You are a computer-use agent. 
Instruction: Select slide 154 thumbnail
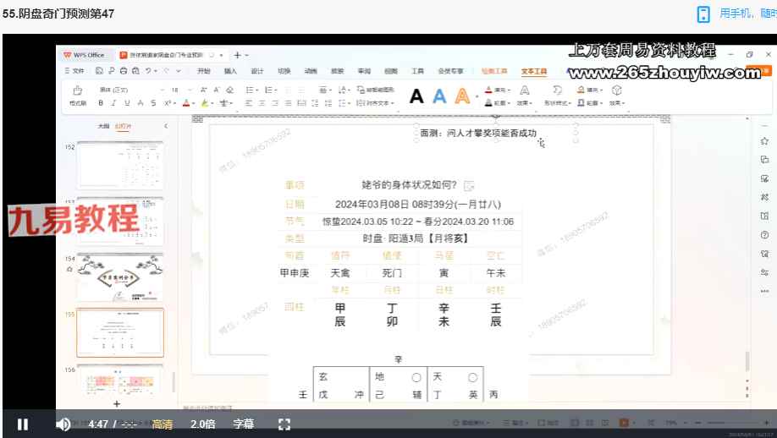(x=120, y=276)
